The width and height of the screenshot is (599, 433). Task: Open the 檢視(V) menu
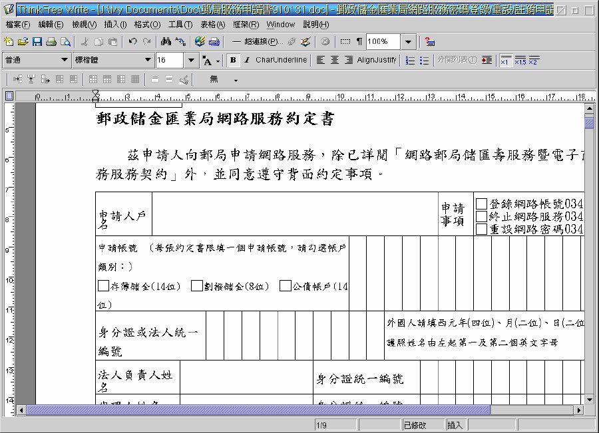pyautogui.click(x=85, y=25)
